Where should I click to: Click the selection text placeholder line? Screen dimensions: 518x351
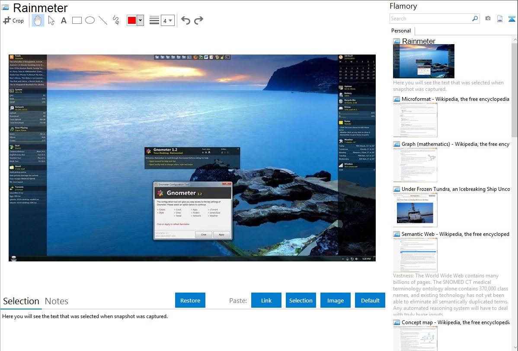pyautogui.click(x=85, y=316)
